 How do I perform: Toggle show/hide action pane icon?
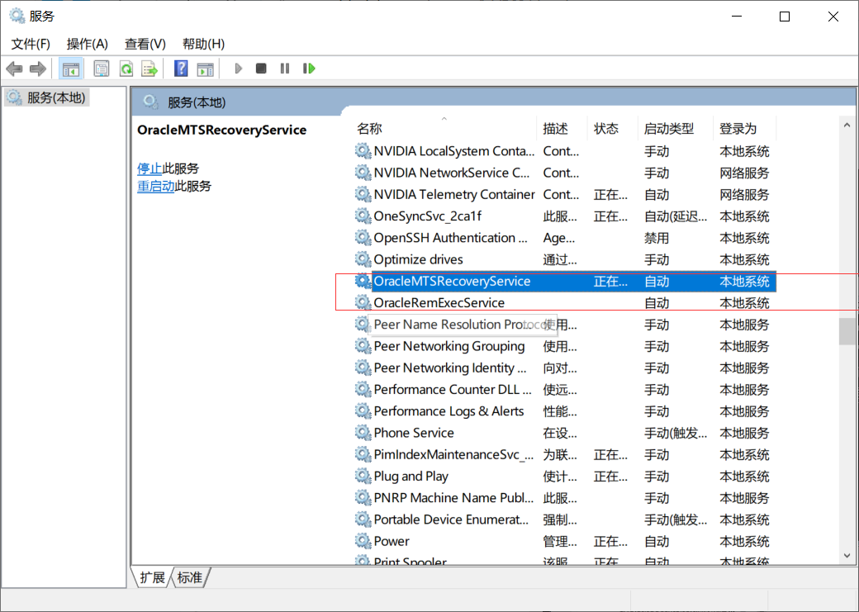point(206,69)
